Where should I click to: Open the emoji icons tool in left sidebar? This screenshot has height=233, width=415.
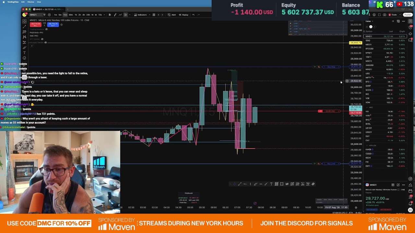[24, 58]
